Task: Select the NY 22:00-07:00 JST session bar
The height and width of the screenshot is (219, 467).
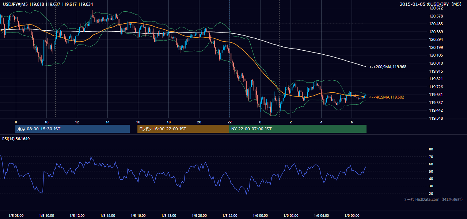Action: tap(298, 129)
